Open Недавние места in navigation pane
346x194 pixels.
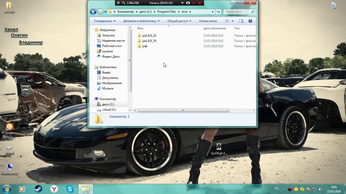point(113,41)
